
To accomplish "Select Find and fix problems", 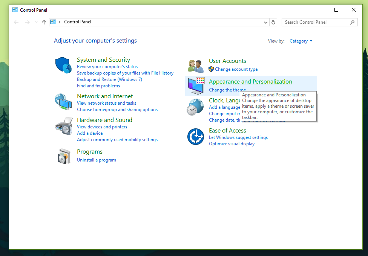I will click(98, 86).
